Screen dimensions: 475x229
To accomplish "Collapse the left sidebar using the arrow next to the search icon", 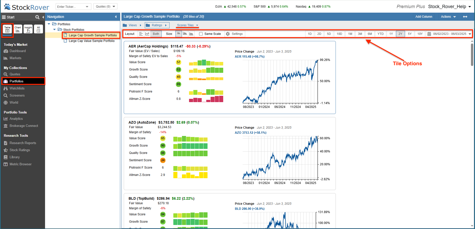I will pyautogui.click(x=43, y=17).
